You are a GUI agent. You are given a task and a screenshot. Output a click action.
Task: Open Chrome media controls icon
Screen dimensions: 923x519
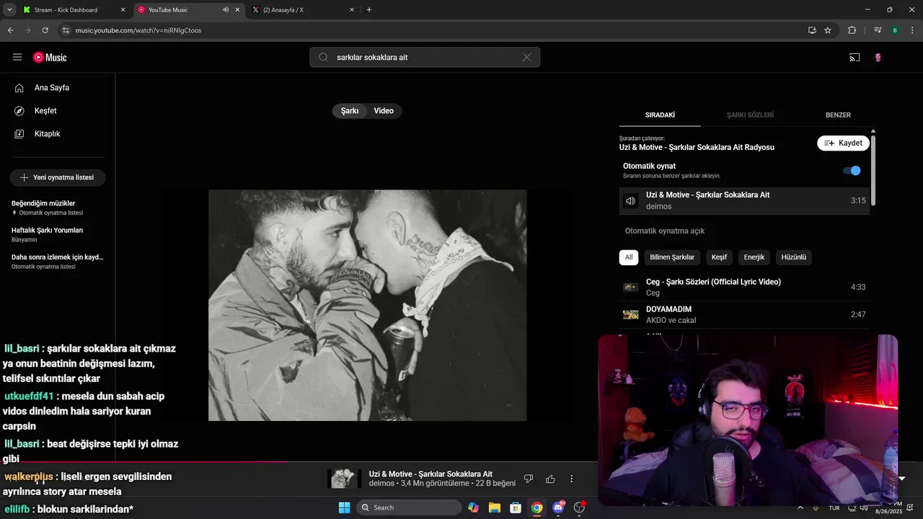[x=878, y=30]
